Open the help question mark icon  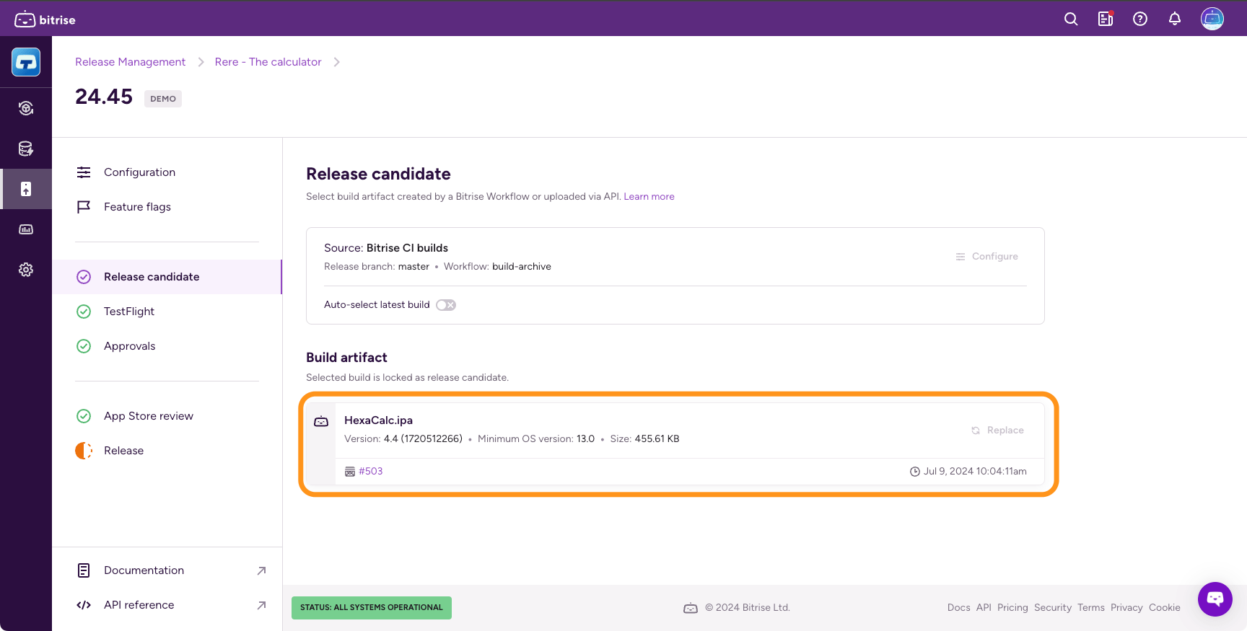coord(1140,19)
